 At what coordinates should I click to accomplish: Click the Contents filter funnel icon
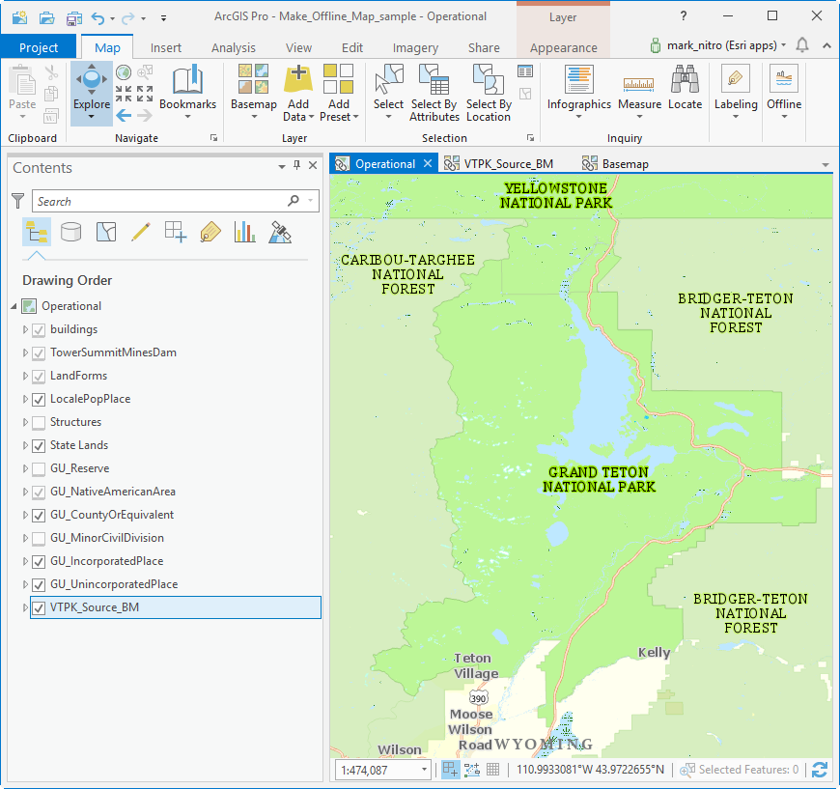pos(18,201)
